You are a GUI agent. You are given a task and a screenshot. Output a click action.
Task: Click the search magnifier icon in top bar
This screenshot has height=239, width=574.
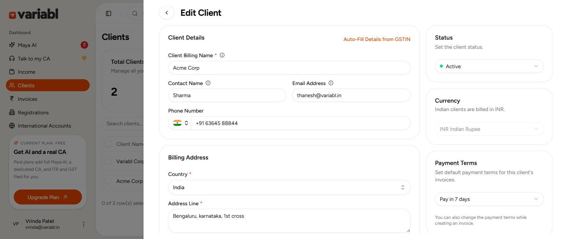pyautogui.click(x=135, y=14)
